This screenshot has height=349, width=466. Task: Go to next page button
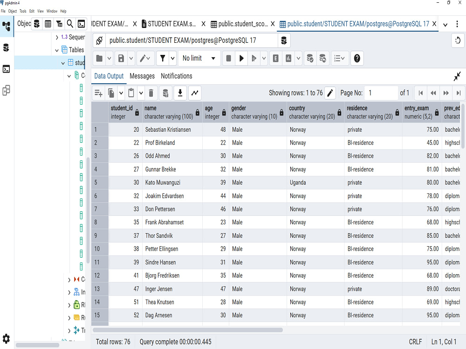446,93
